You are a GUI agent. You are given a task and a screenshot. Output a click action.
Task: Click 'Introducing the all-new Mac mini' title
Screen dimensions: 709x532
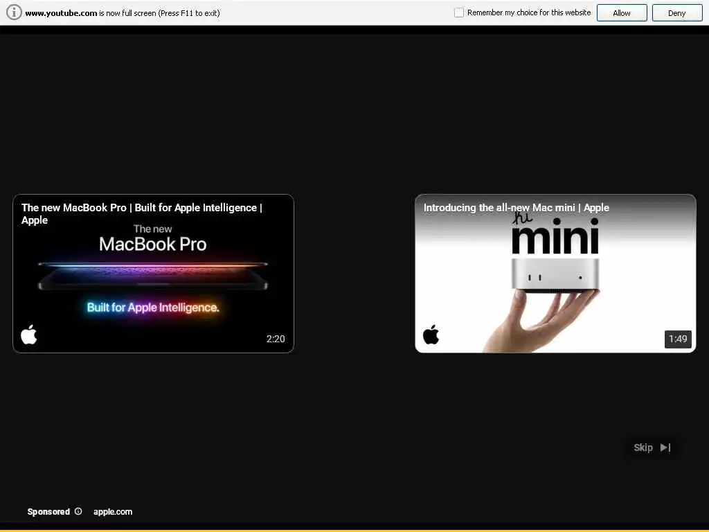click(517, 208)
